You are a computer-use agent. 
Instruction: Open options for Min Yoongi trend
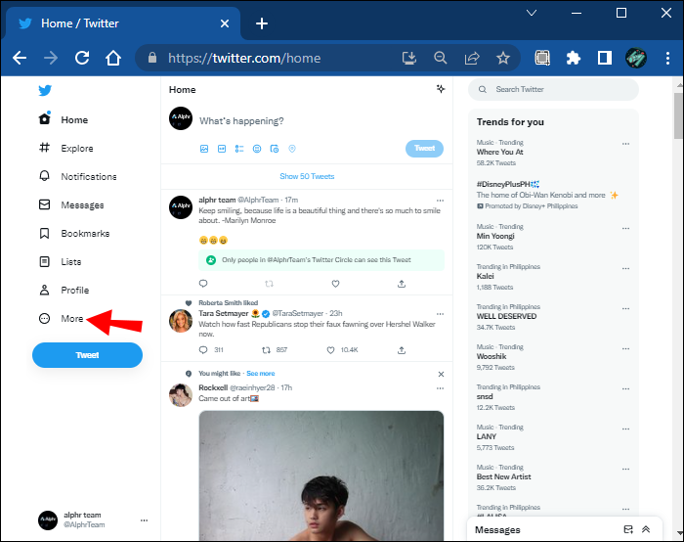point(625,228)
